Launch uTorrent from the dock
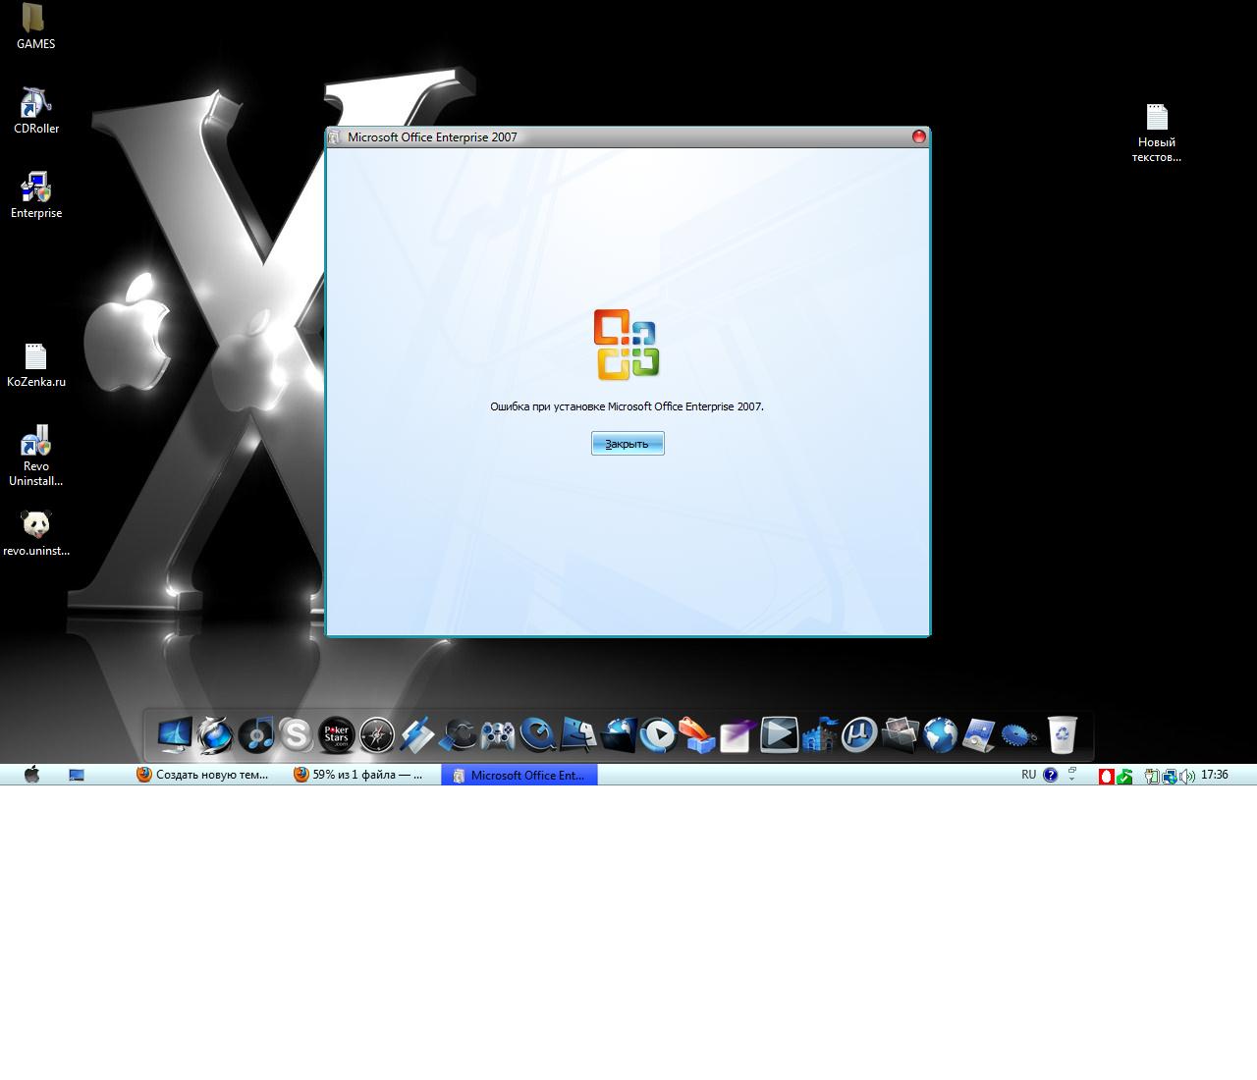The width and height of the screenshot is (1257, 1080). click(859, 734)
